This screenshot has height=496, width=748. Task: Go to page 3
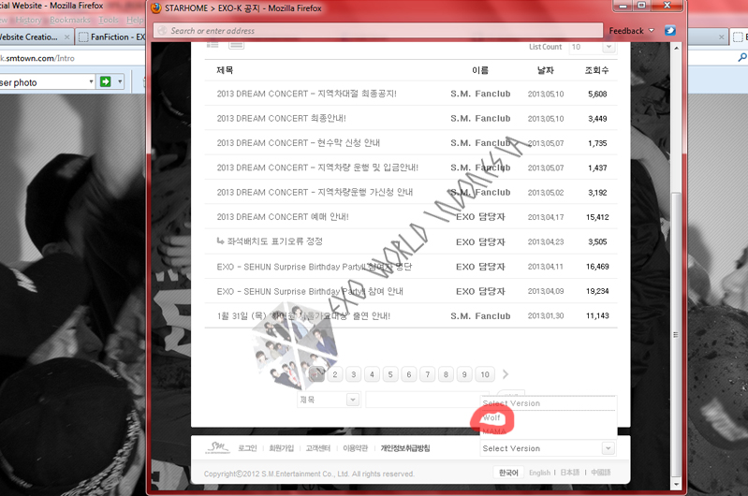pos(354,374)
